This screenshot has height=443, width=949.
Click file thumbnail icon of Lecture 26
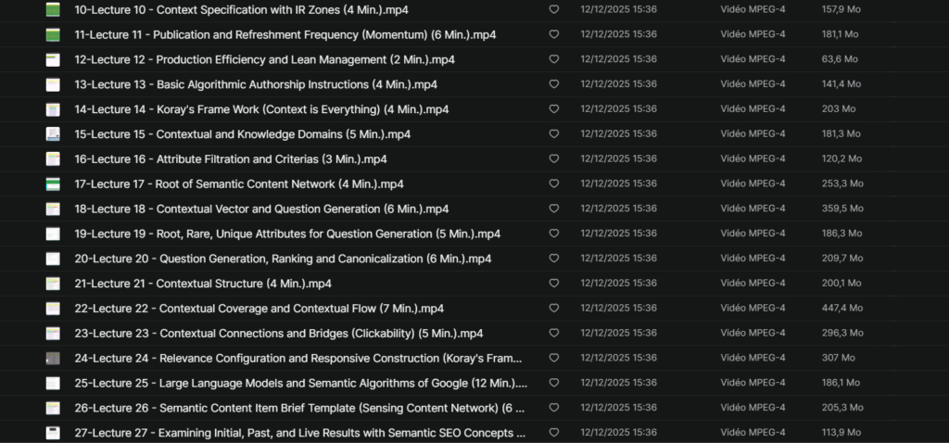pos(53,408)
